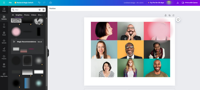Start Try Pro for 30 days
Image resolution: width=200 pixels, height=90 pixels.
click(156, 2)
